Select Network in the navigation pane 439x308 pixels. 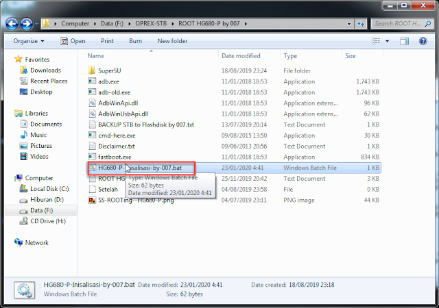point(37,242)
